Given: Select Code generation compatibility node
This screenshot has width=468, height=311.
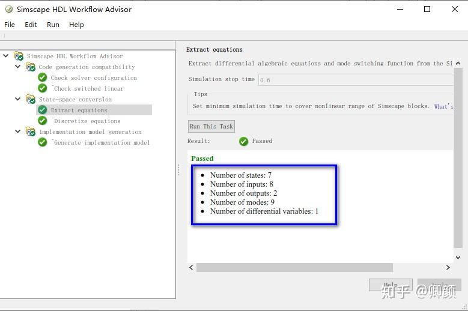Looking at the screenshot, I should [x=87, y=67].
